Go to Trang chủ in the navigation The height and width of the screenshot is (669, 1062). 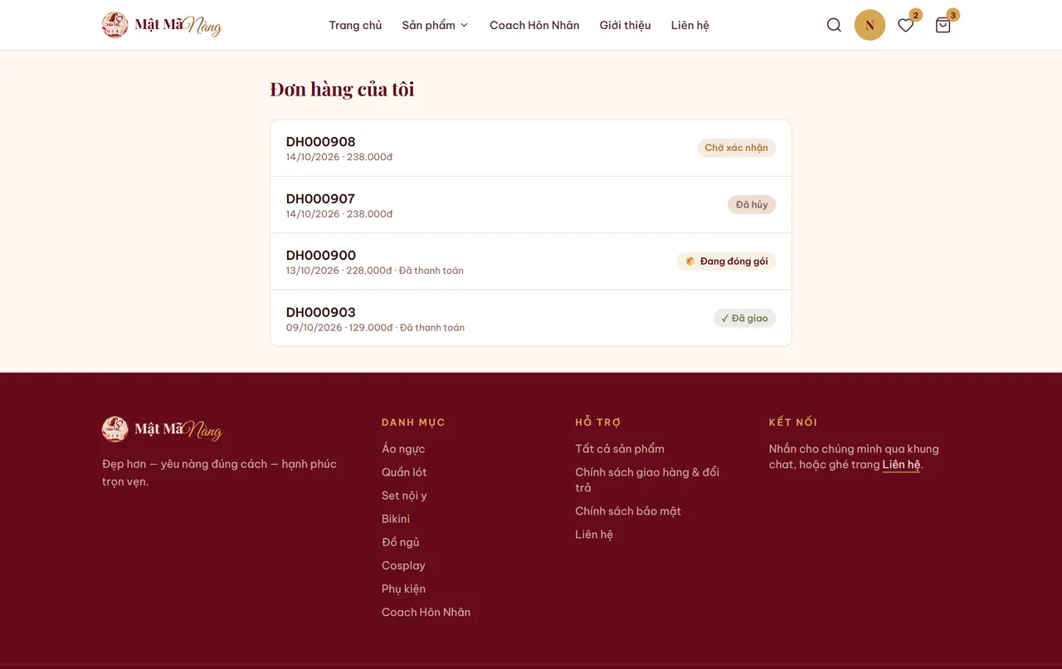pos(355,25)
